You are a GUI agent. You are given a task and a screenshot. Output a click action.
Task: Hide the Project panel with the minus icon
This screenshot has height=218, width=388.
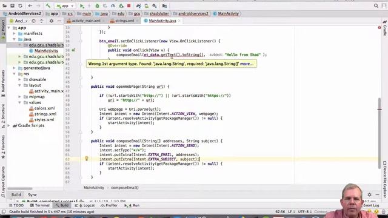59,21
